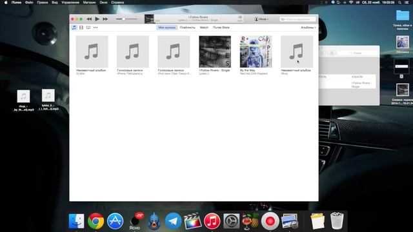
Task: Open the Вид menu
Action: [54, 3]
